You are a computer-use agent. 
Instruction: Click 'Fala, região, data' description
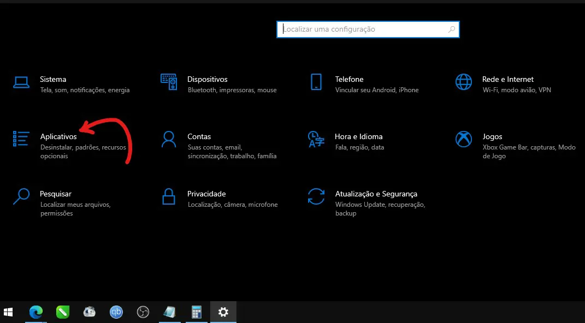coord(359,147)
